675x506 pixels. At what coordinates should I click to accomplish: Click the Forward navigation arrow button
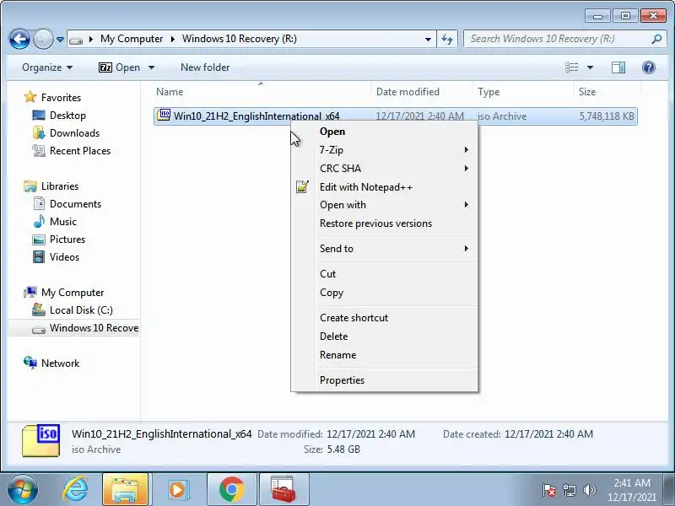[x=43, y=40]
